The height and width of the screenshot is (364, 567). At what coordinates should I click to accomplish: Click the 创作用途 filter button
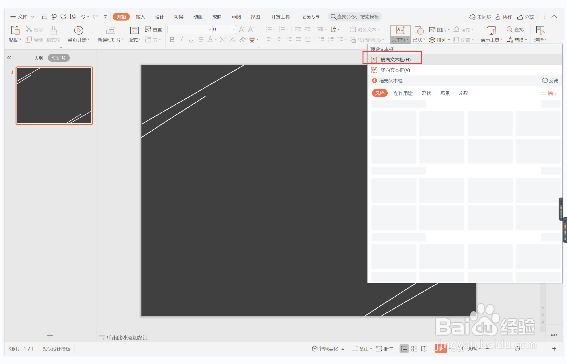(x=403, y=93)
